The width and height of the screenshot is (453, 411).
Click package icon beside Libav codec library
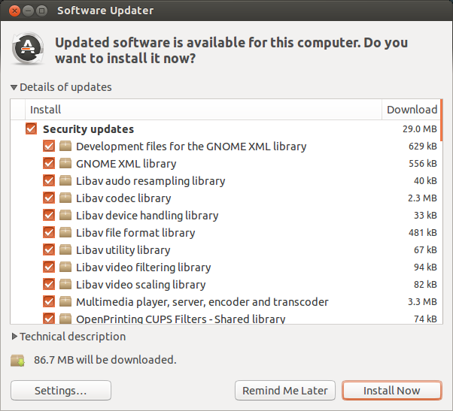(x=65, y=198)
